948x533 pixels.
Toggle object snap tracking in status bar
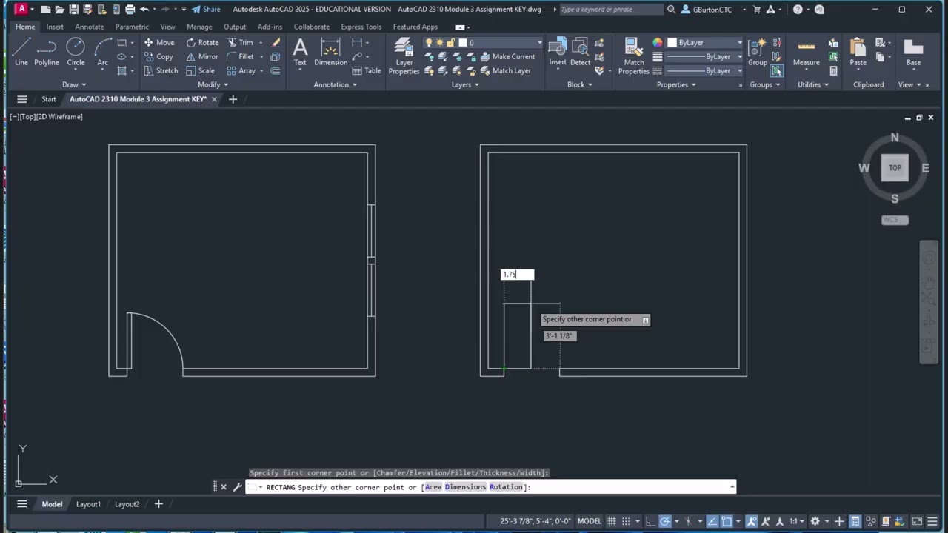(711, 521)
